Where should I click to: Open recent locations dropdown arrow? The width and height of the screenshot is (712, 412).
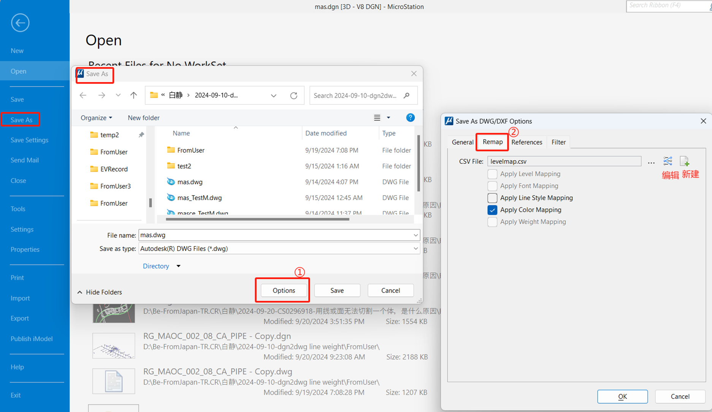tap(118, 95)
